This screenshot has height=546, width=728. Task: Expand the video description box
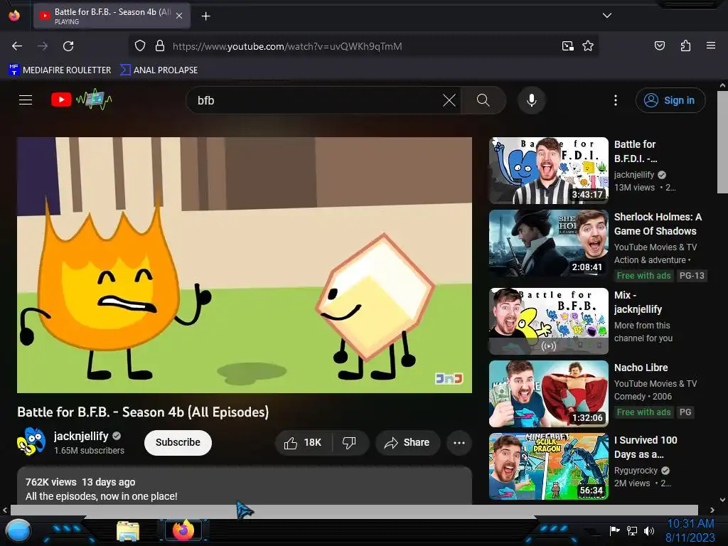(245, 486)
